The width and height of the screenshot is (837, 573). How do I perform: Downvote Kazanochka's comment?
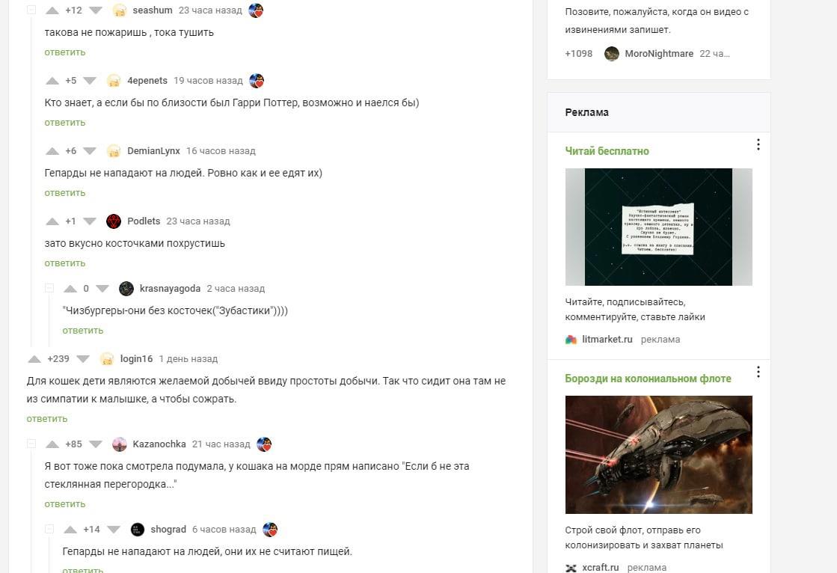click(96, 444)
